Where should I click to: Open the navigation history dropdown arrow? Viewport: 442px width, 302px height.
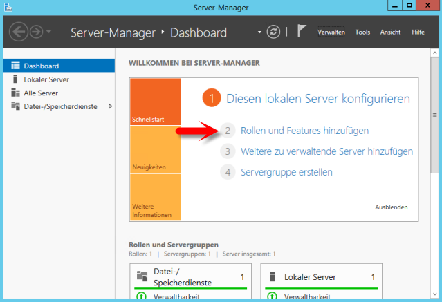tap(49, 33)
